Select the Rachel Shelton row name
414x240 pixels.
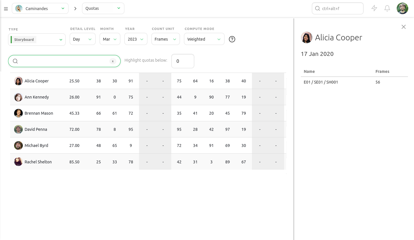(38, 162)
